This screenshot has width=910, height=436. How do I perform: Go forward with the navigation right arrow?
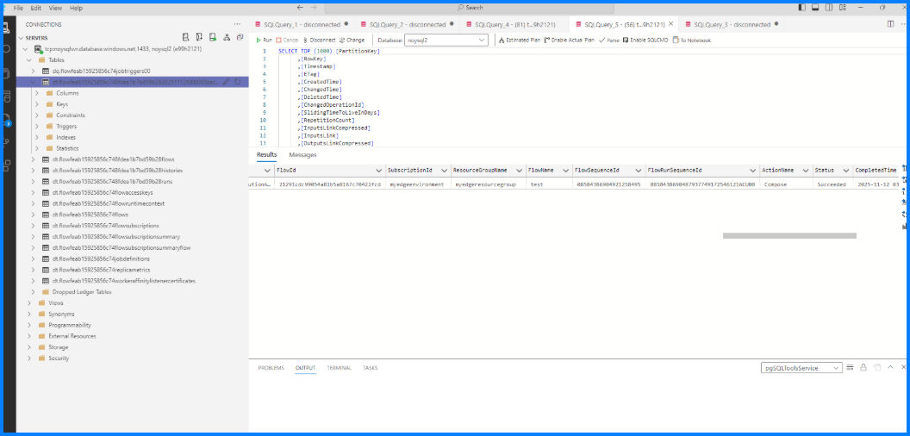click(314, 8)
